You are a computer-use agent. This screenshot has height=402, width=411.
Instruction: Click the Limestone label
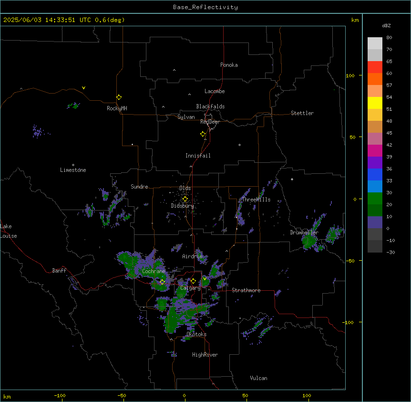(73, 170)
